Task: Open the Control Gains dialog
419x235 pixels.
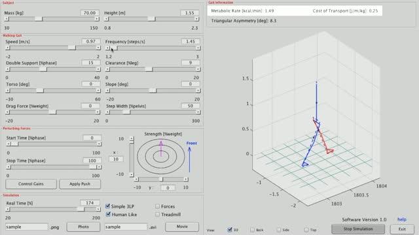Action: click(31, 184)
